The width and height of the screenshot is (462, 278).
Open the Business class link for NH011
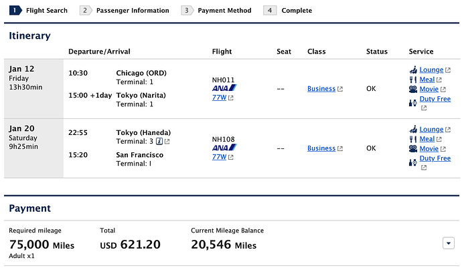tap(321, 89)
